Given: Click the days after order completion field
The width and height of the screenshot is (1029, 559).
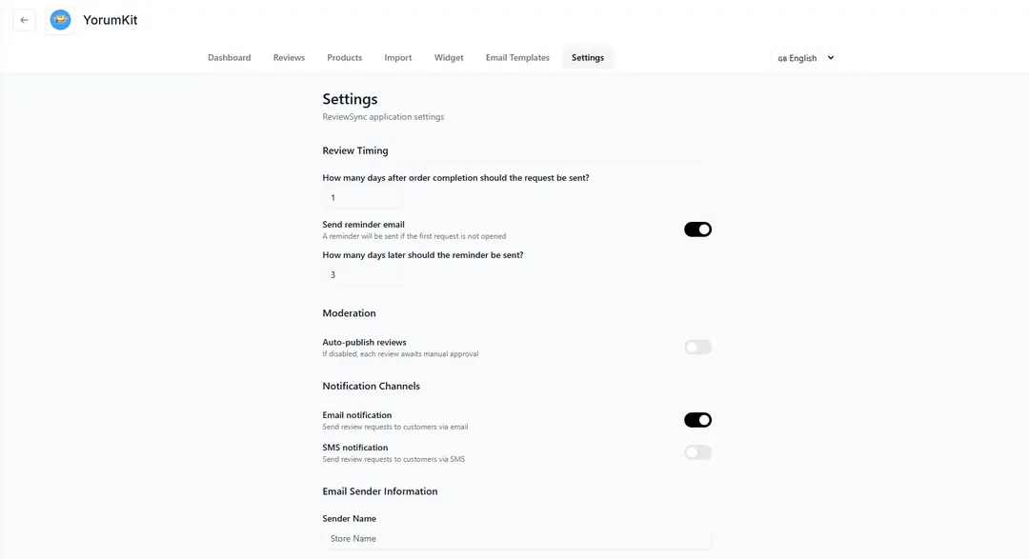Looking at the screenshot, I should [x=363, y=198].
